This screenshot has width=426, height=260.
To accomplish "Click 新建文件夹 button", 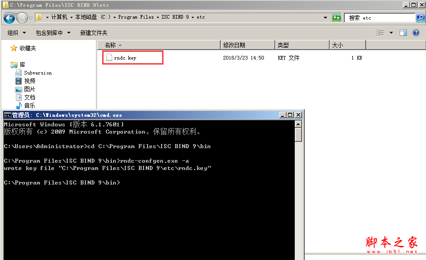I will [x=94, y=33].
